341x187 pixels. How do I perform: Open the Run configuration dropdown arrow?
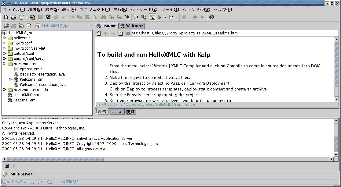[x=165, y=17]
